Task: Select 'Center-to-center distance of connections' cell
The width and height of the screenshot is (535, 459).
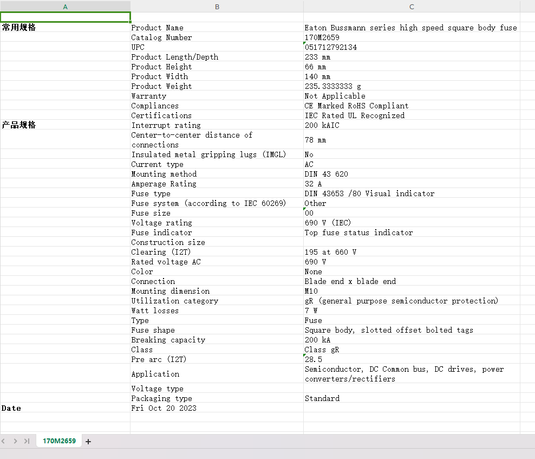Action: (x=217, y=140)
